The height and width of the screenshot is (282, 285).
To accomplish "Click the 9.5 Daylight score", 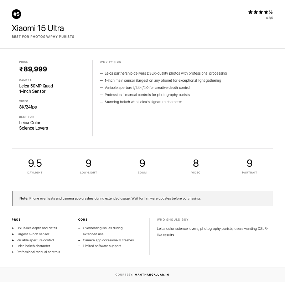I will tap(35, 163).
